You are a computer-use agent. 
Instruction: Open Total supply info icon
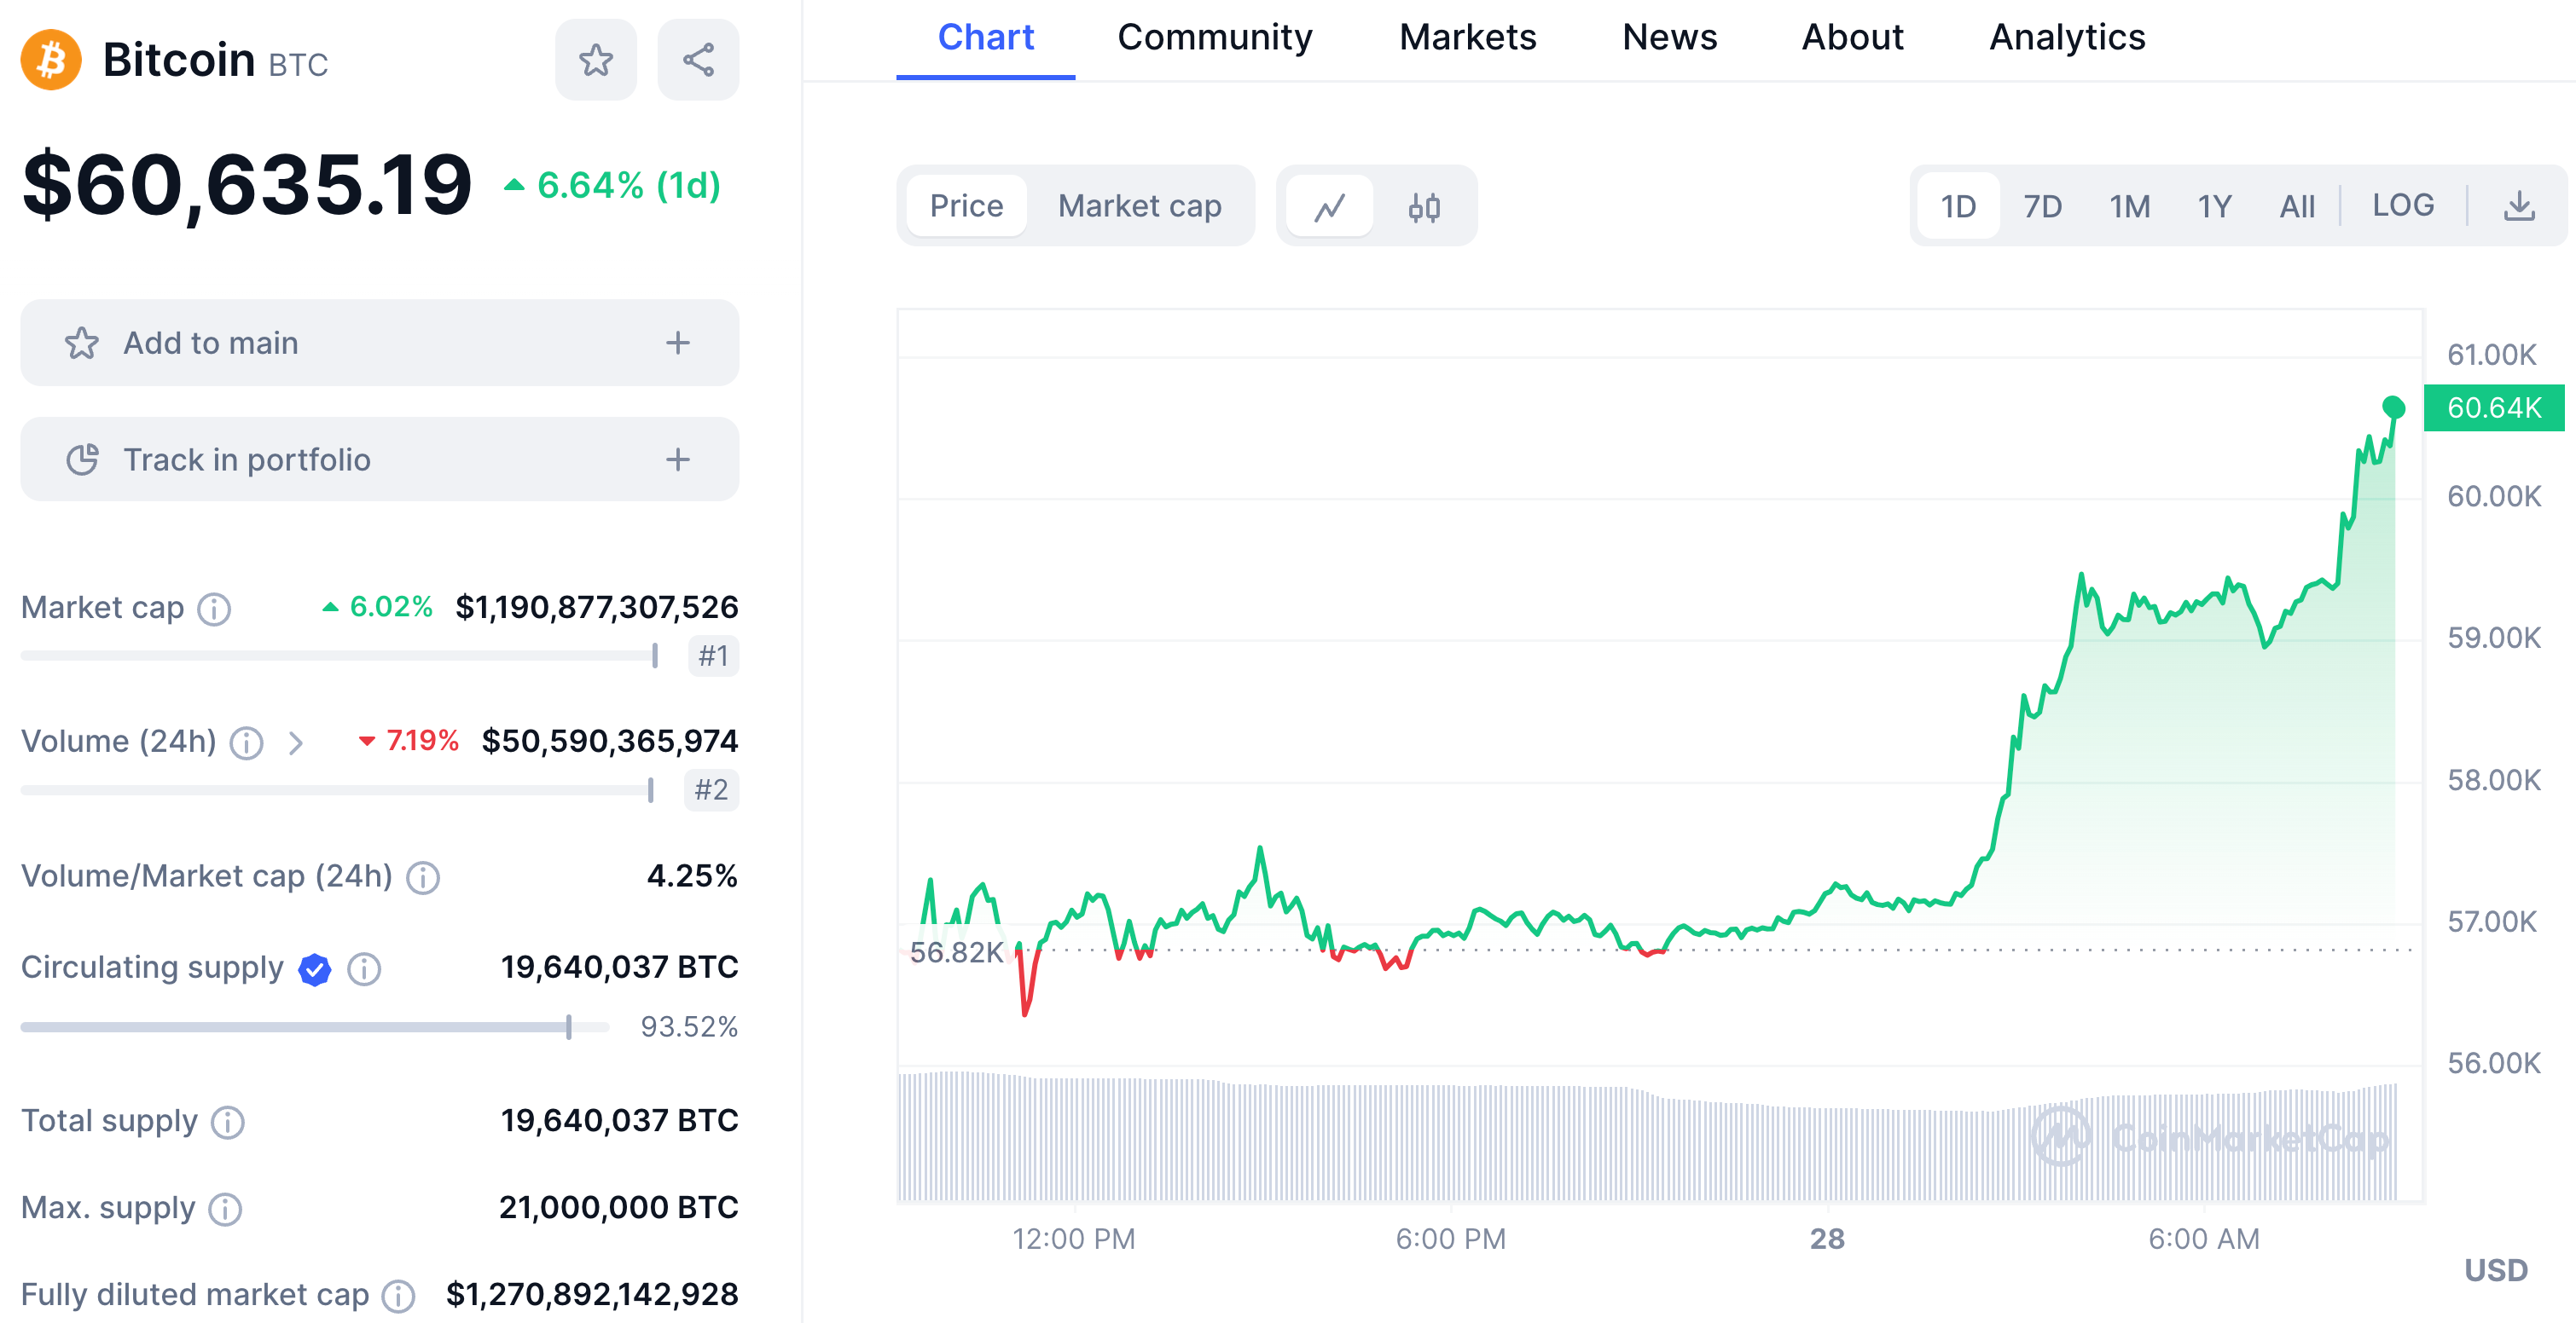click(228, 1122)
